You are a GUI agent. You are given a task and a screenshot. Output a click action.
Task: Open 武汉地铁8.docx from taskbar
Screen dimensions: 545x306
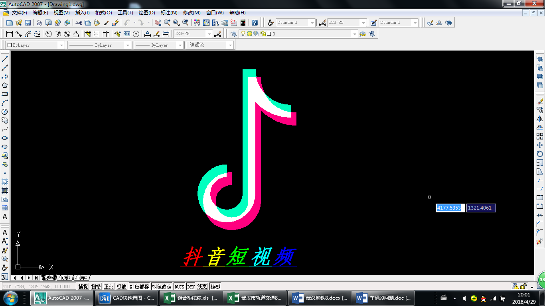click(319, 298)
